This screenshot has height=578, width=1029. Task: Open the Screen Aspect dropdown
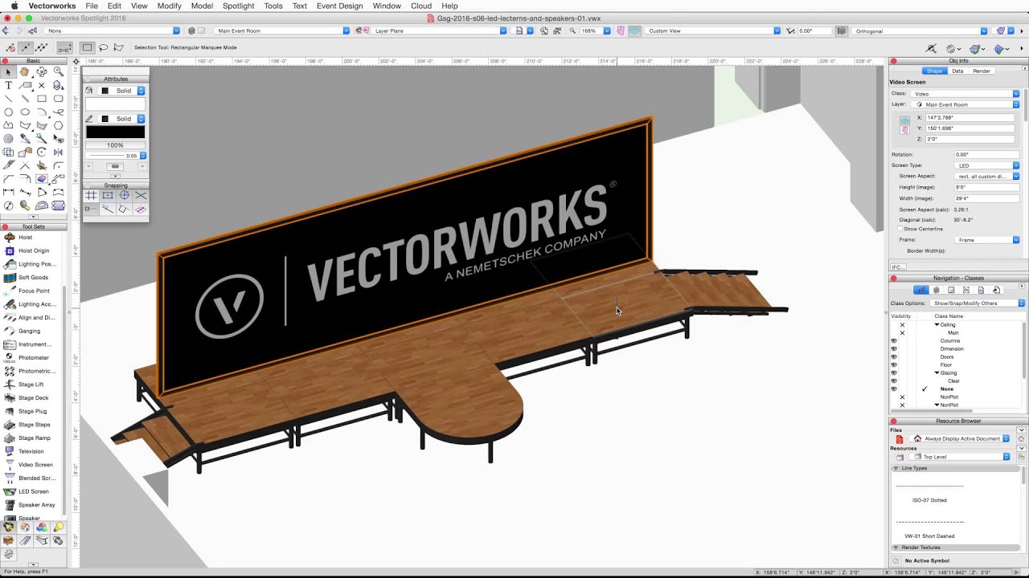[x=987, y=176]
